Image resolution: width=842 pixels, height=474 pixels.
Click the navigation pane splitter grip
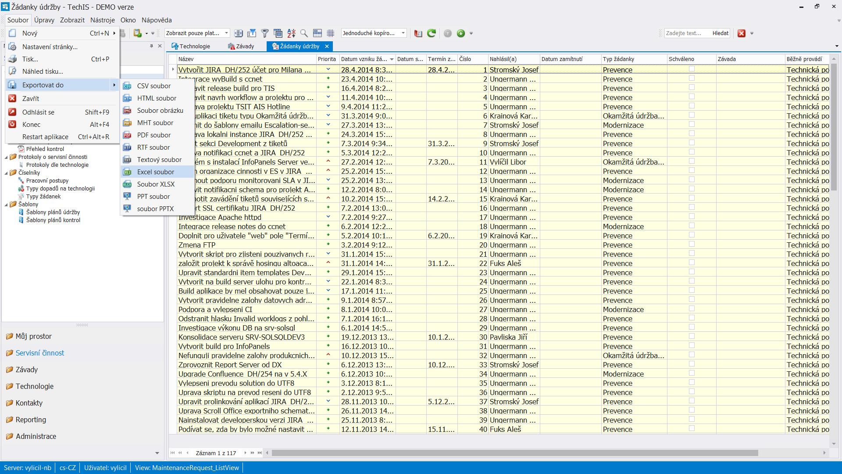click(82, 325)
